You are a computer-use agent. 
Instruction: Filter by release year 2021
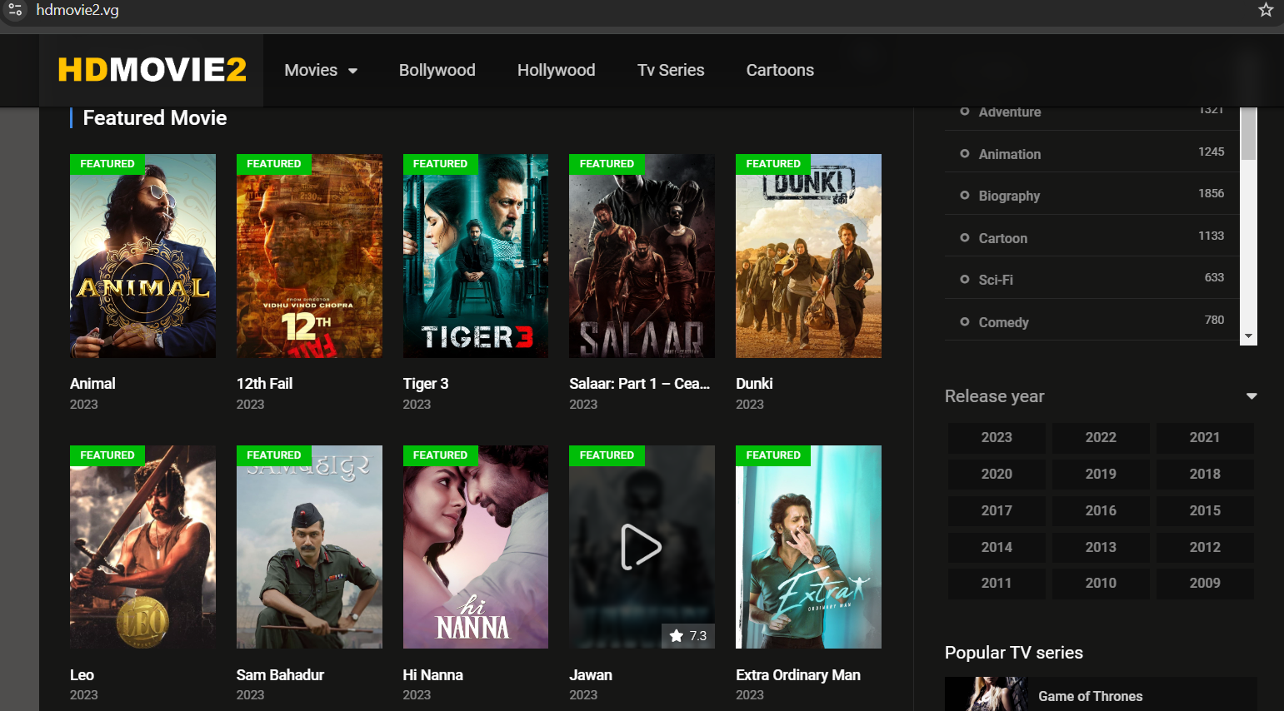1205,437
